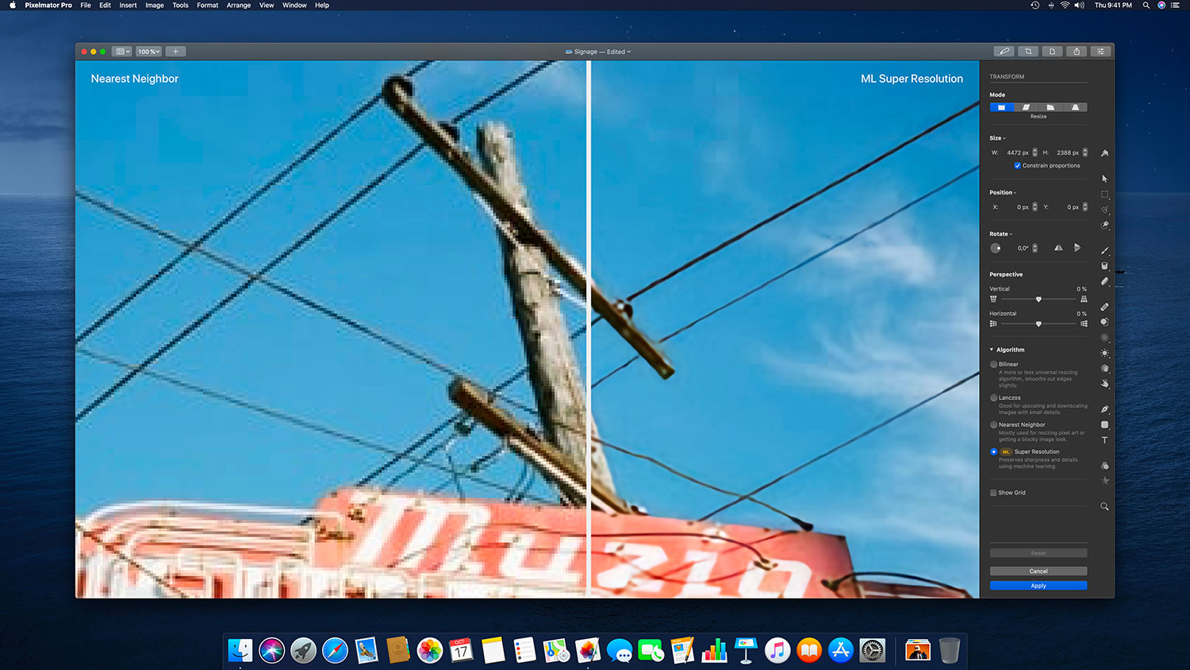Select the Bilinear algorithm
1190x670 pixels.
(994, 364)
